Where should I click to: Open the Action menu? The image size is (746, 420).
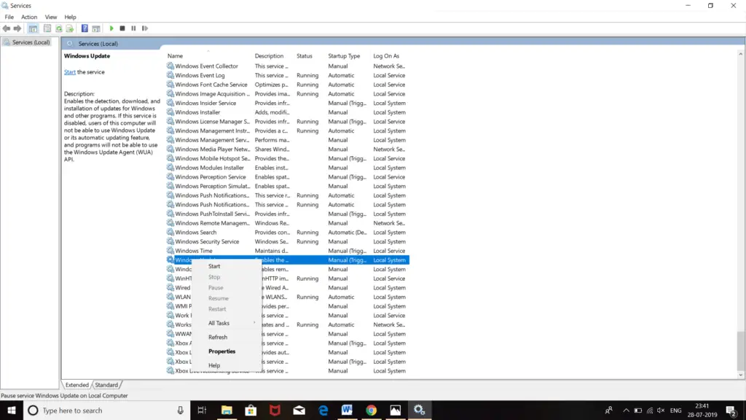tap(29, 17)
